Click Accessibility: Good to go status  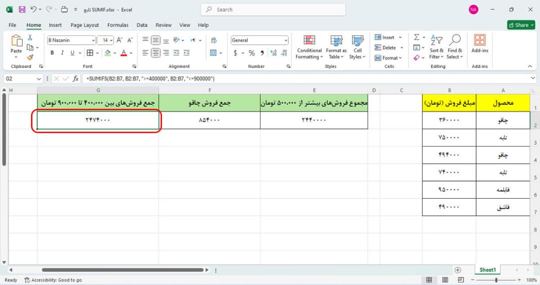coord(53,280)
